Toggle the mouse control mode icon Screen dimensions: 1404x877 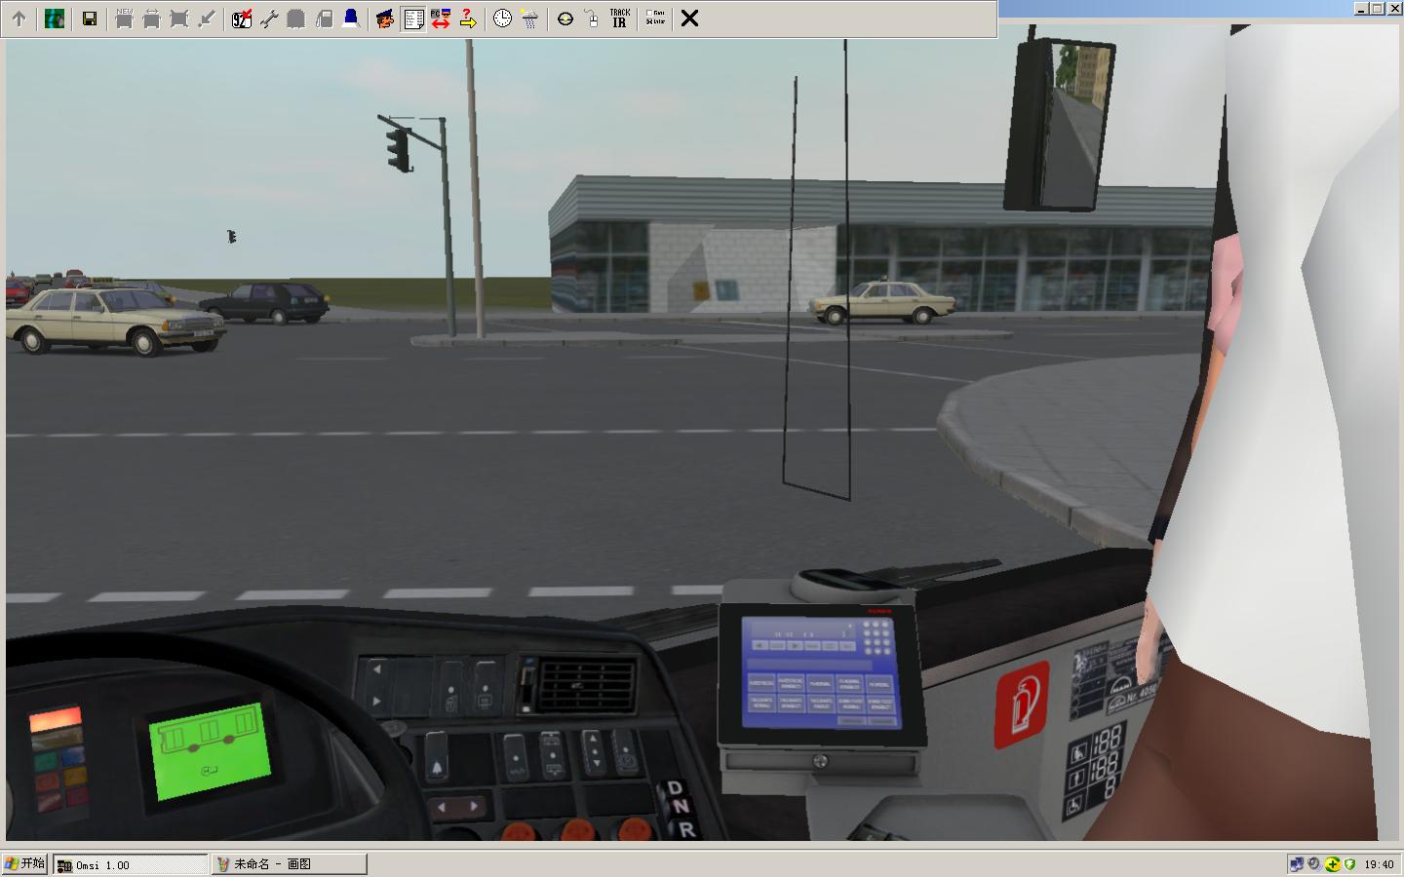pos(592,19)
